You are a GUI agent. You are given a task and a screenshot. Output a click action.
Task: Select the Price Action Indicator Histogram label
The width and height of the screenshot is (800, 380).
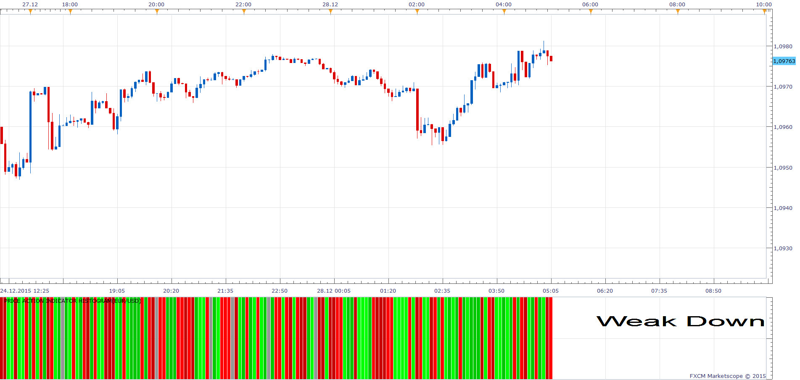73,301
